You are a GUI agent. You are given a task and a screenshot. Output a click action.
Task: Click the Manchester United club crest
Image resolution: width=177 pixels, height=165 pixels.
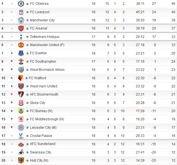tap(21, 45)
